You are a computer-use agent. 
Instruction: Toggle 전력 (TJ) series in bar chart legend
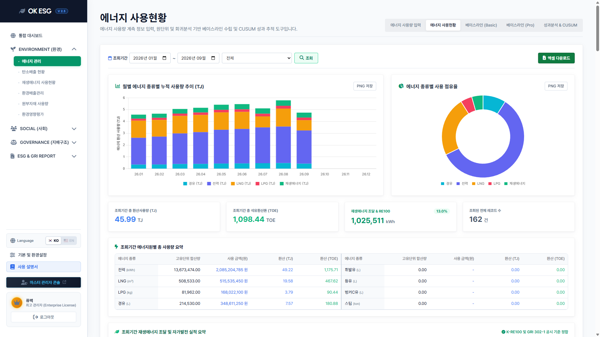pyautogui.click(x=217, y=183)
